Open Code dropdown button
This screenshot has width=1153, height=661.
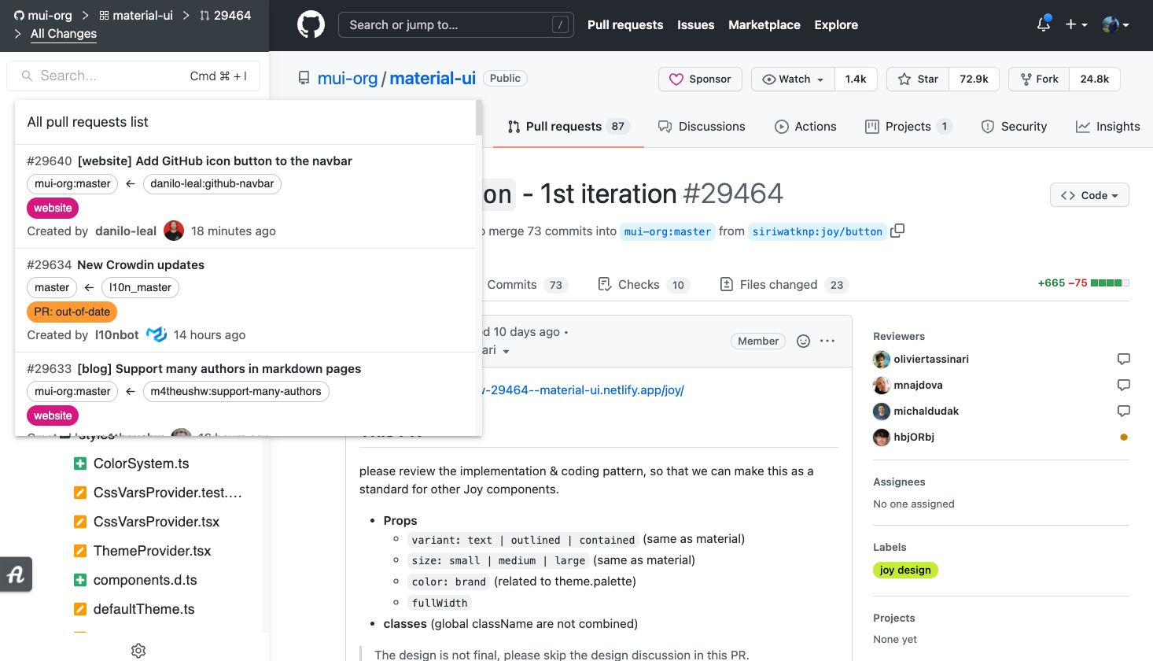coord(1089,195)
